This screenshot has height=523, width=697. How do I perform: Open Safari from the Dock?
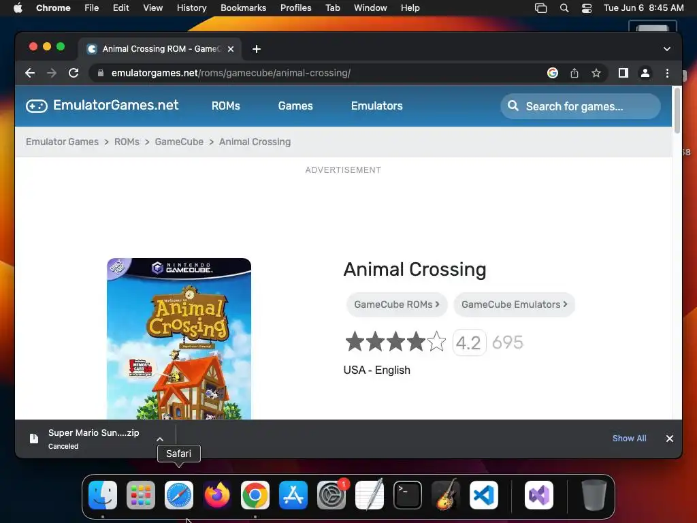[179, 495]
